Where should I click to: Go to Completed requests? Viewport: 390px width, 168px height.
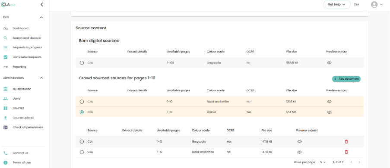[27, 57]
